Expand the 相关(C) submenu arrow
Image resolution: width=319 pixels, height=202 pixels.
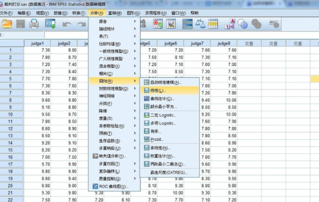click(135, 74)
